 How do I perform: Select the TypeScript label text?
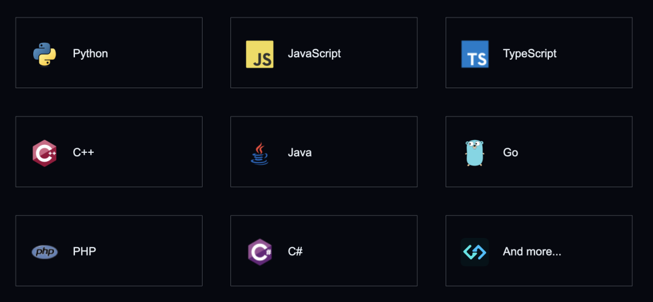coord(530,54)
